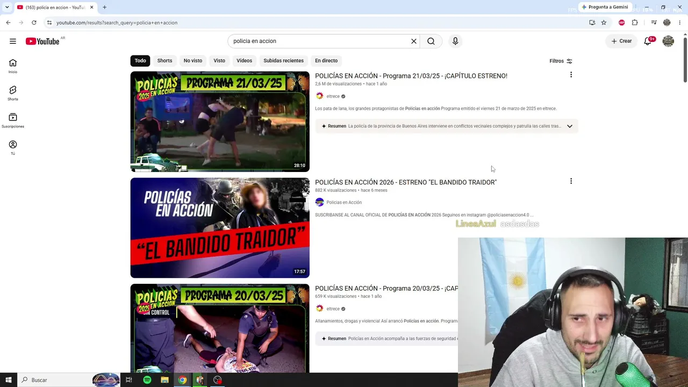Screen dimensions: 688x387
Task: Open the Tú section in the sidebar
Action: [x=13, y=148]
